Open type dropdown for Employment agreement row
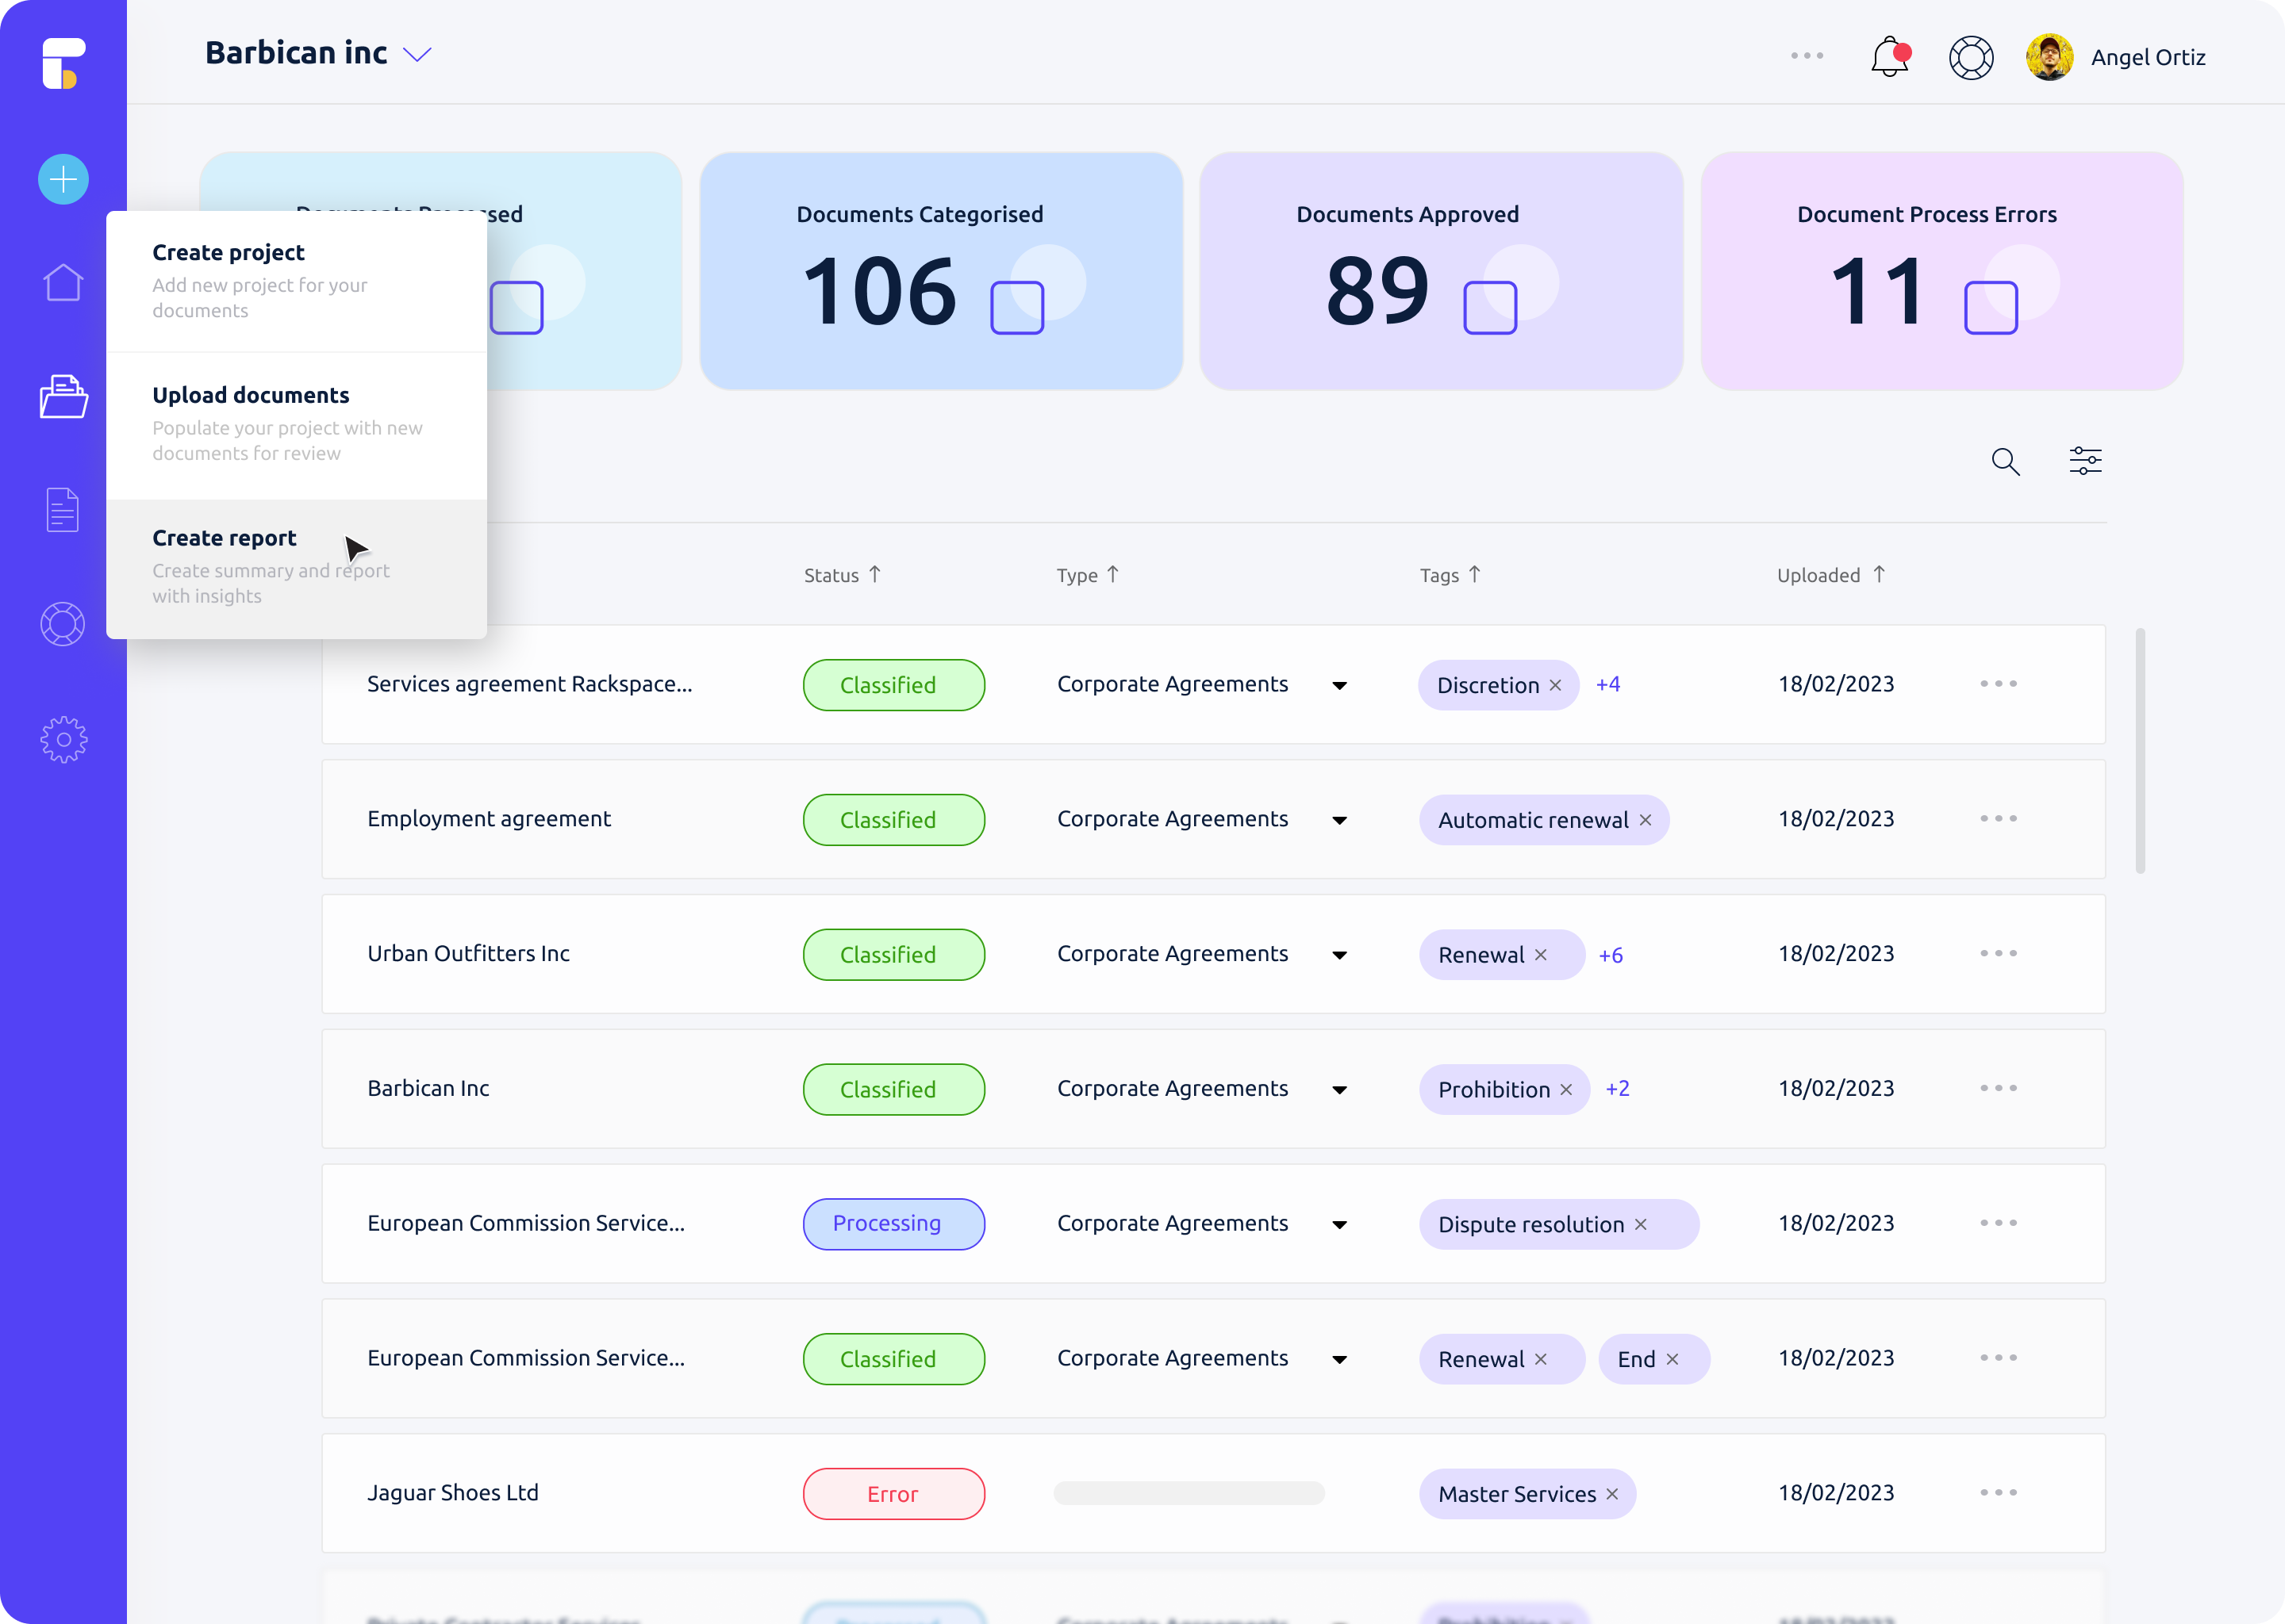Image resolution: width=2285 pixels, height=1624 pixels. pyautogui.click(x=1339, y=821)
